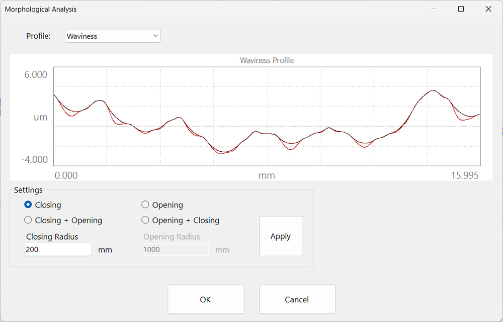Click the Opening Radius label

click(172, 237)
